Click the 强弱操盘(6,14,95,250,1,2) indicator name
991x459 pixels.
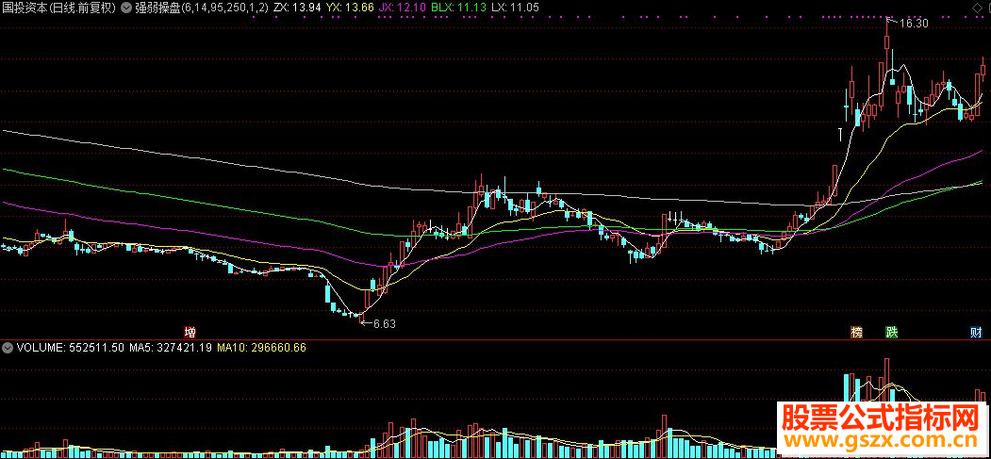[x=201, y=8]
